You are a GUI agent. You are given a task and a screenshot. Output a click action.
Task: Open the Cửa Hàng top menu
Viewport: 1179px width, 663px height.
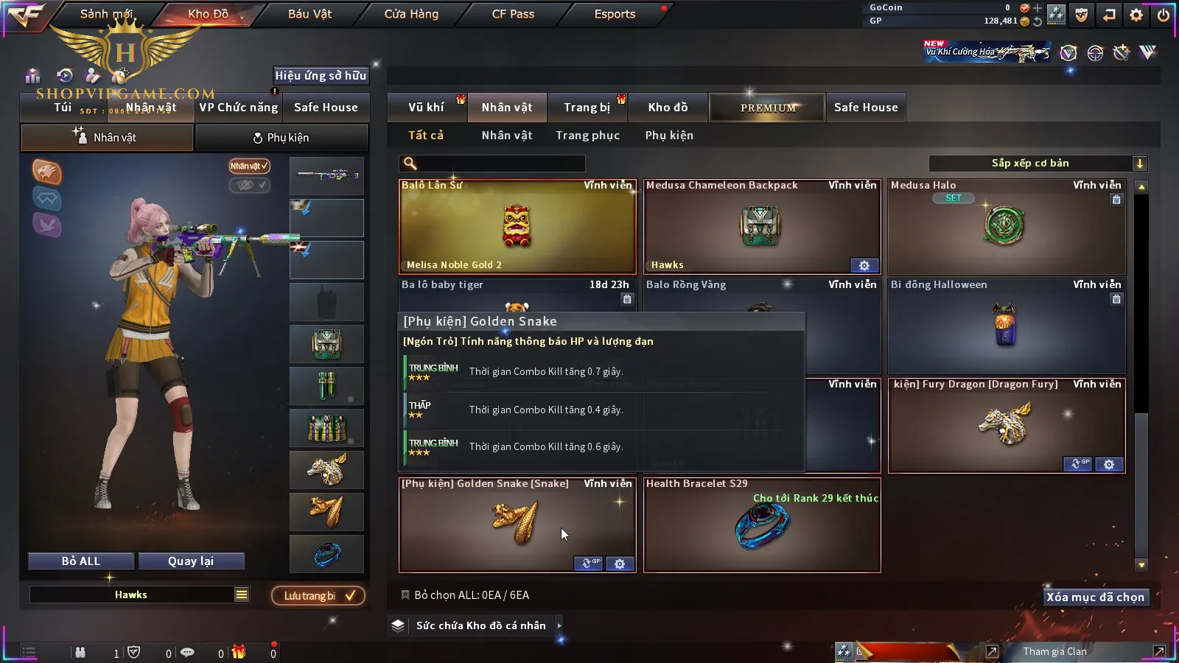411,14
